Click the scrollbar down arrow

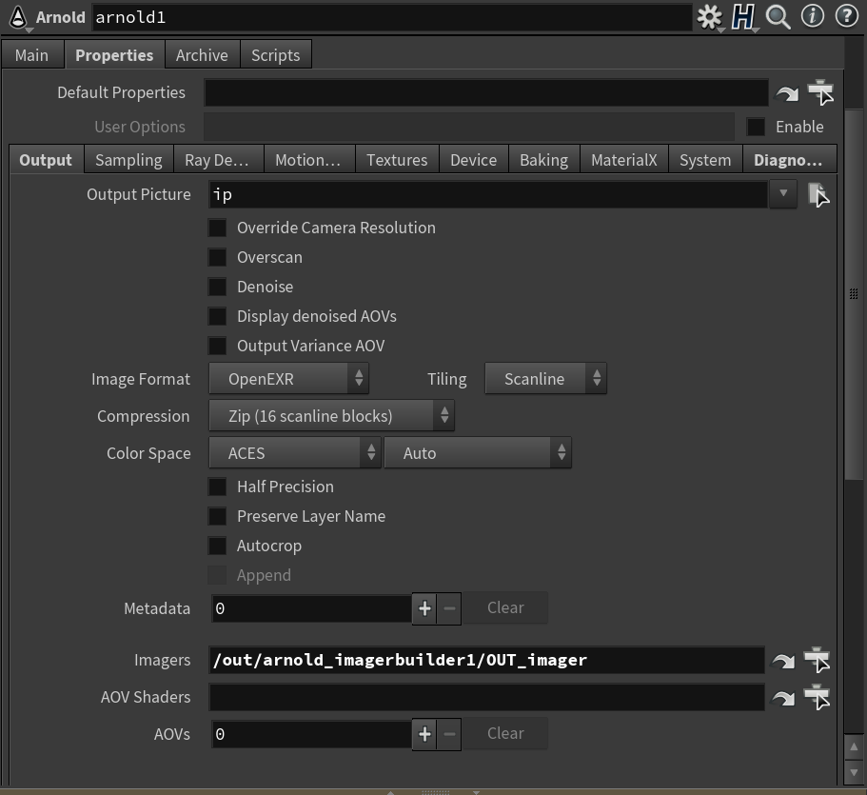tap(854, 772)
